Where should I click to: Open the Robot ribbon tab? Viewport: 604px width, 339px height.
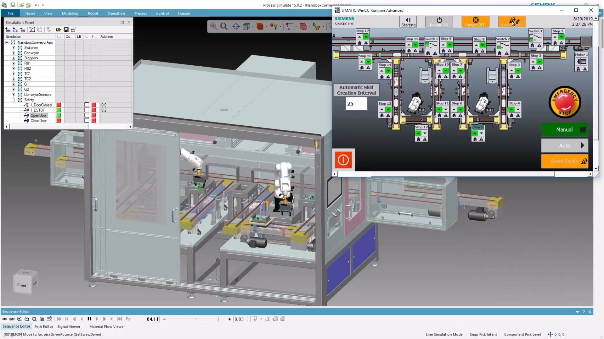93,13
